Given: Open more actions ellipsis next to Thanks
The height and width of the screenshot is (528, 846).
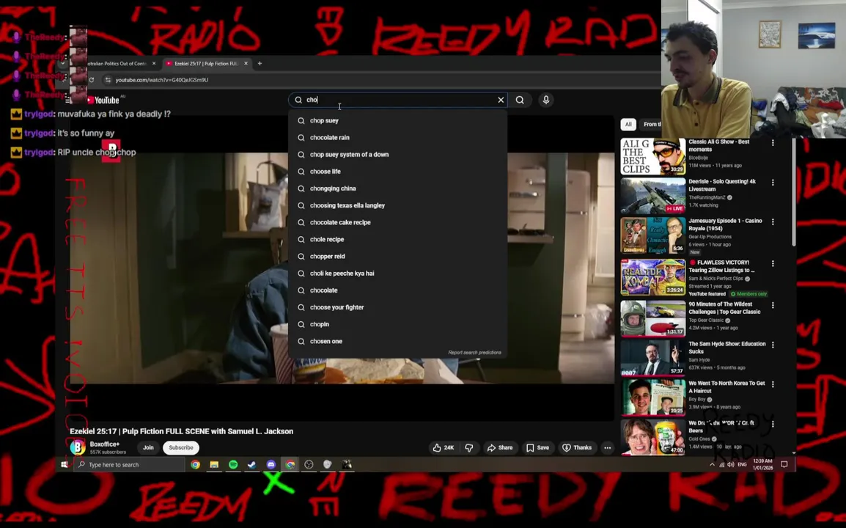Looking at the screenshot, I should (608, 447).
